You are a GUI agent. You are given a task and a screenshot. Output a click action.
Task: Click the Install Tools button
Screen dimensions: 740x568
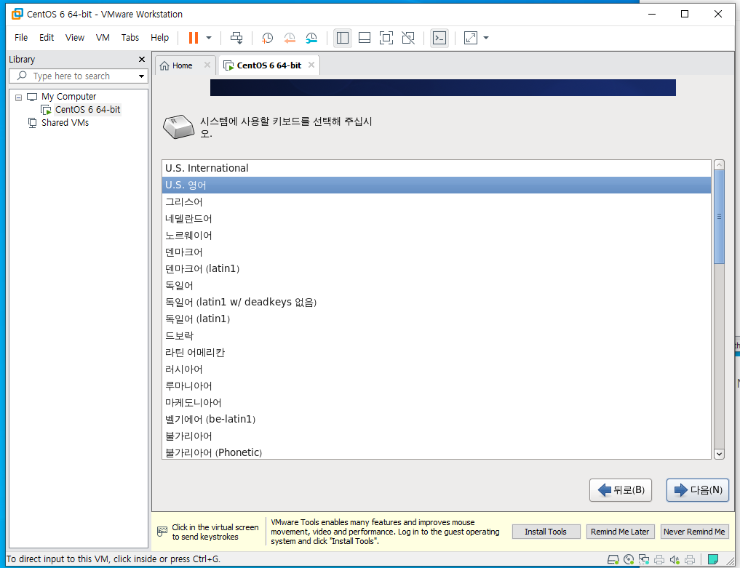[x=546, y=532]
